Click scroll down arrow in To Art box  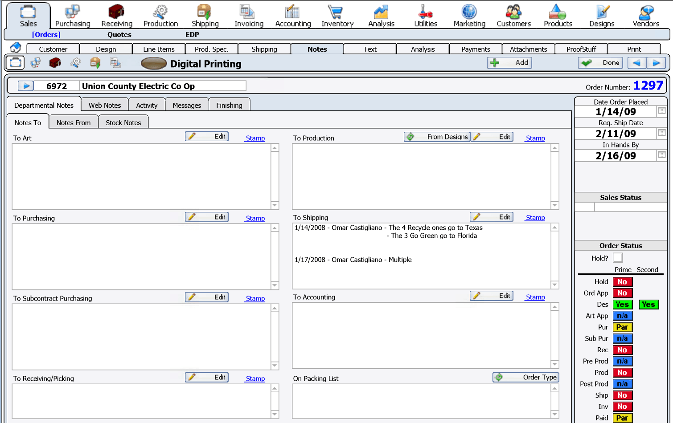tap(275, 205)
